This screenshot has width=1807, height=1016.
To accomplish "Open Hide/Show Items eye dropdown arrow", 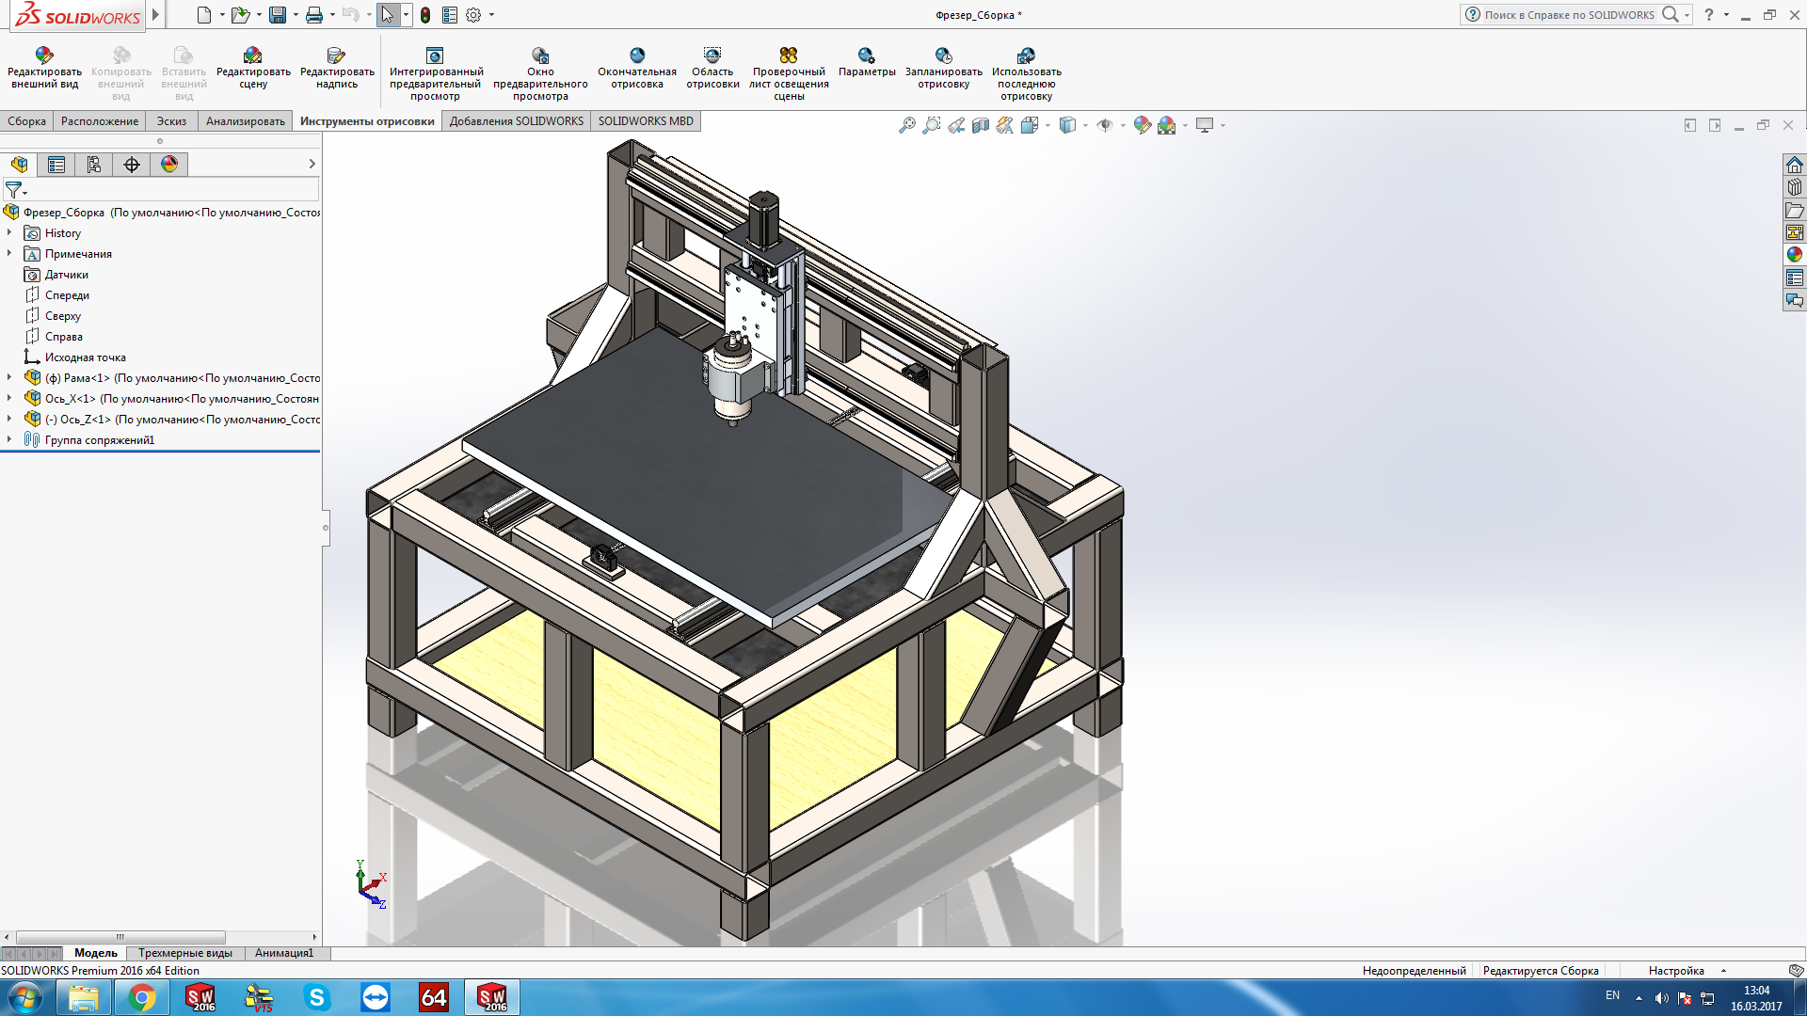I will [x=1123, y=126].
